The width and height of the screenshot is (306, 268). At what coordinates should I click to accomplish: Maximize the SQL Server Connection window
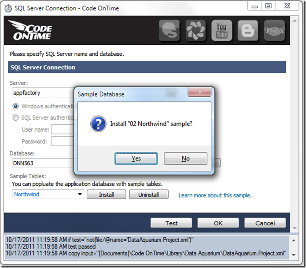tap(268, 6)
